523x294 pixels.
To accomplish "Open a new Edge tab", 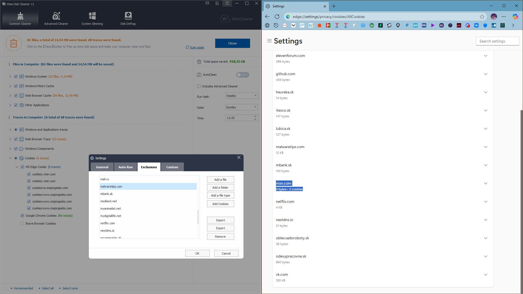I will point(334,6).
